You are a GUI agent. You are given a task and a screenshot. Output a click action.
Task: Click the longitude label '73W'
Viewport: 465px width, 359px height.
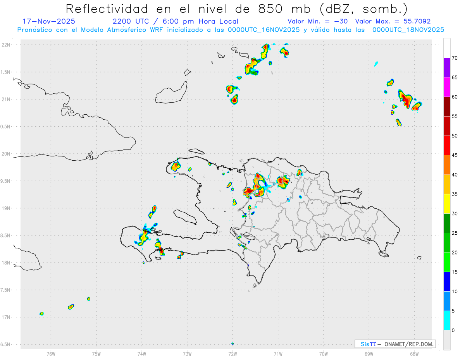pos(187,353)
